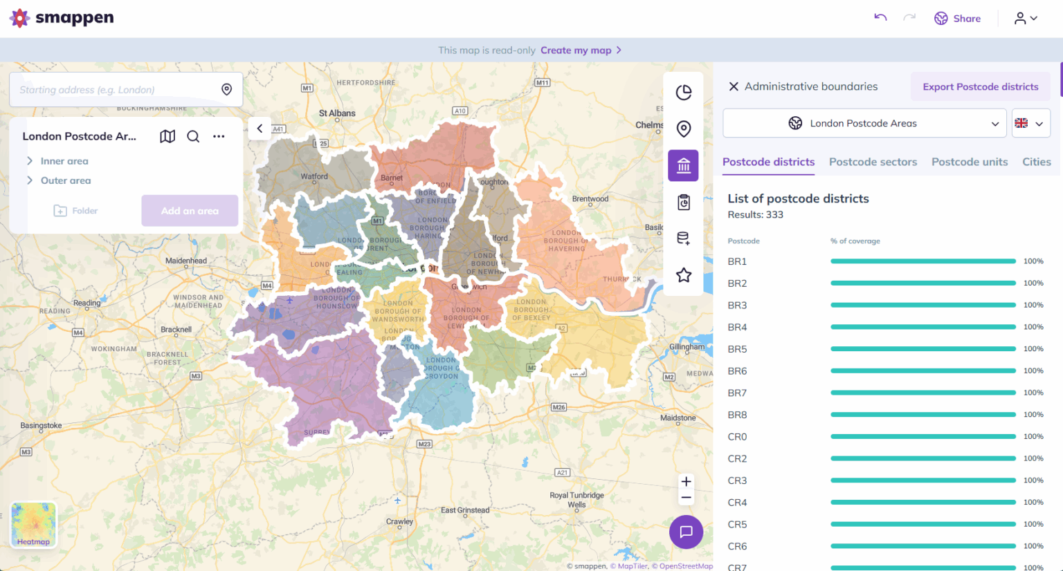Screen dimensions: 1063x571
Task: Click the map style icon in the panel
Action: tap(167, 136)
